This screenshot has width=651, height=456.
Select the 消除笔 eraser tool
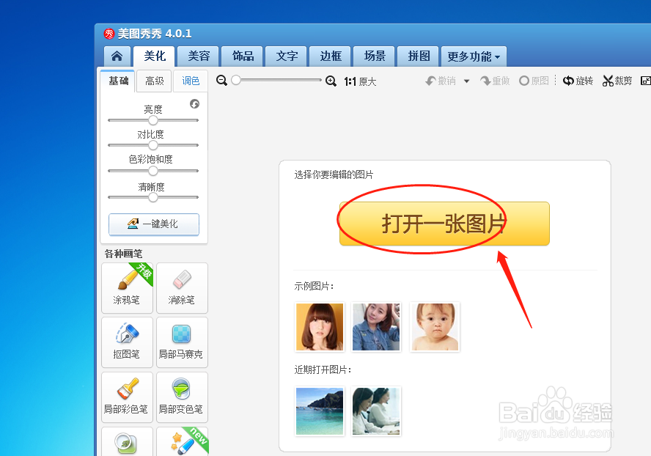coord(182,288)
